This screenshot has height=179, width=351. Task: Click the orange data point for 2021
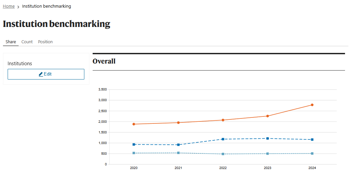pos(178,123)
